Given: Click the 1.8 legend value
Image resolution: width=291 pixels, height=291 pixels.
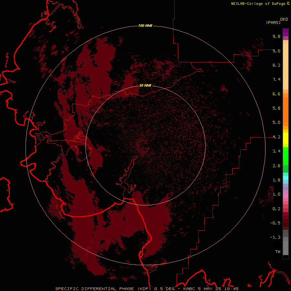Looking at the screenshot, I should pos(276,180).
